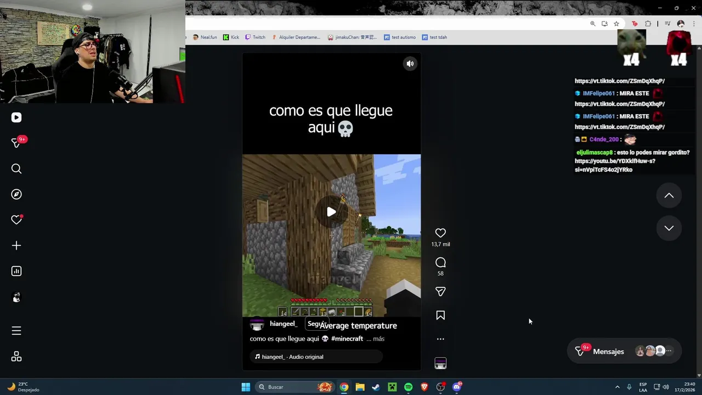Like the video with the heart icon

coord(440,233)
